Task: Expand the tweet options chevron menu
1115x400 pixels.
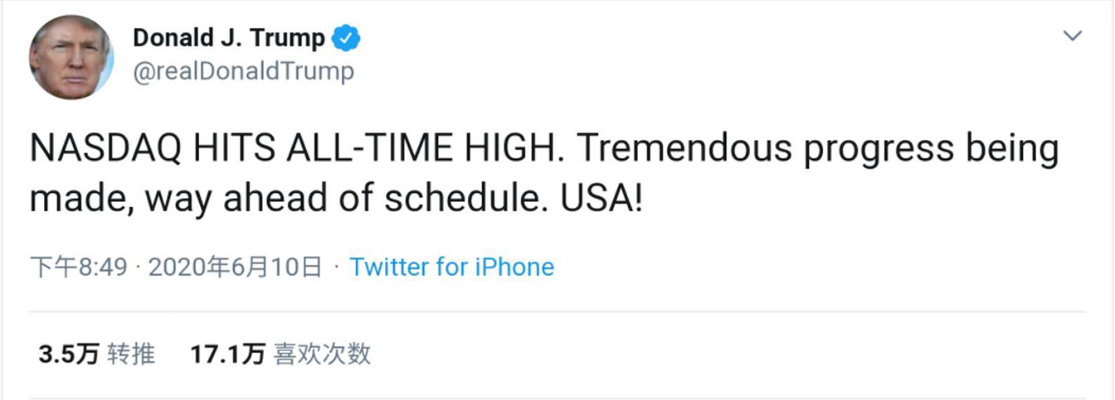Action: pyautogui.click(x=1073, y=36)
